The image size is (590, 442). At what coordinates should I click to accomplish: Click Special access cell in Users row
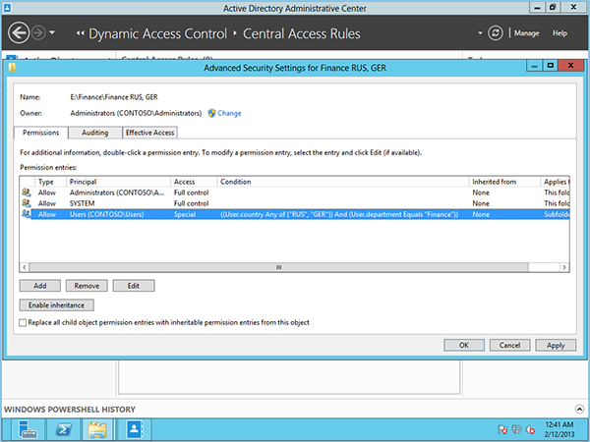pyautogui.click(x=185, y=214)
